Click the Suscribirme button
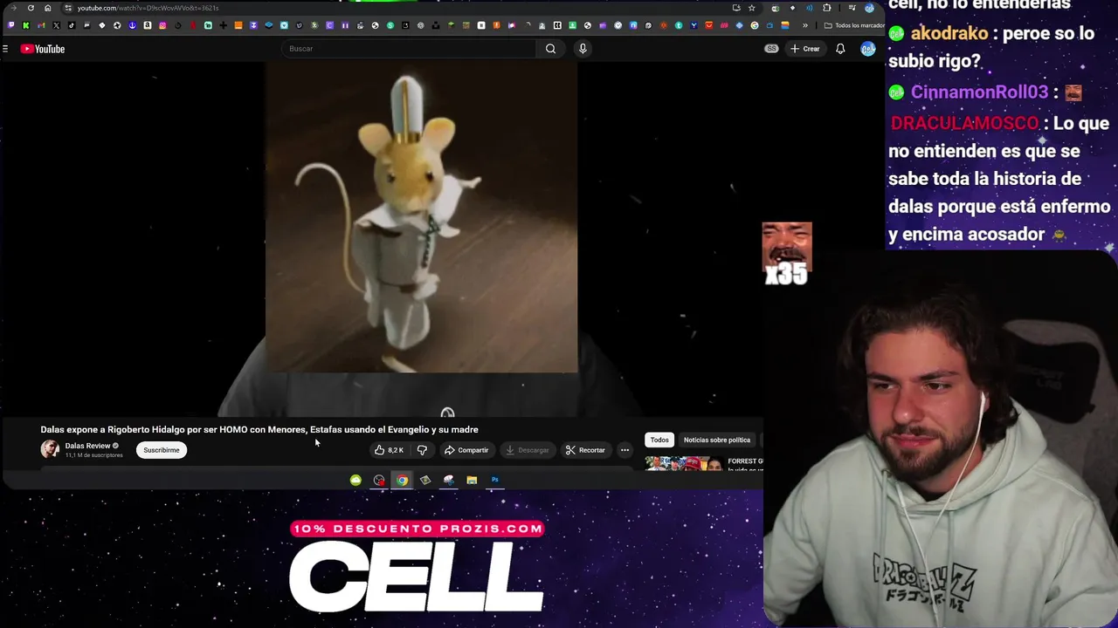The width and height of the screenshot is (1118, 628). pos(161,450)
